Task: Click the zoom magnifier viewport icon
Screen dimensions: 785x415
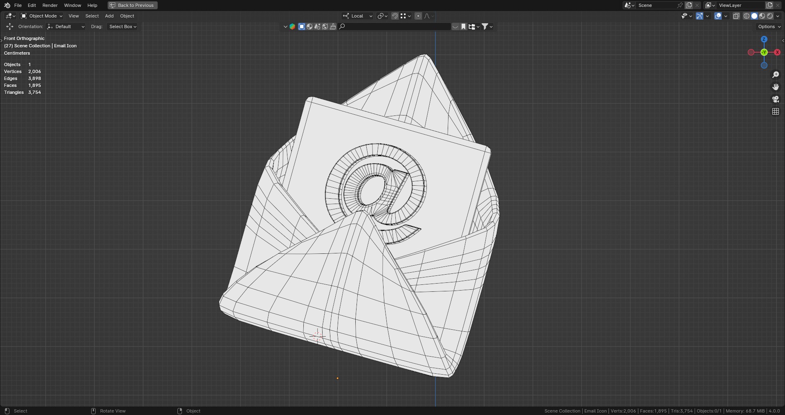Action: coord(776,75)
